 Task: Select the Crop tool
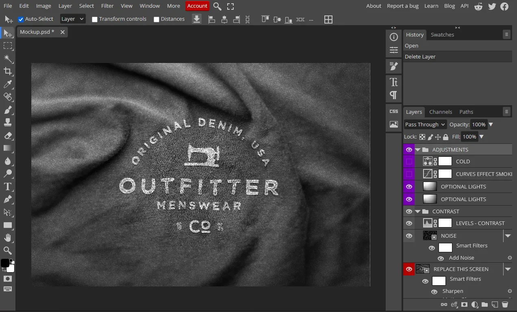(x=8, y=71)
